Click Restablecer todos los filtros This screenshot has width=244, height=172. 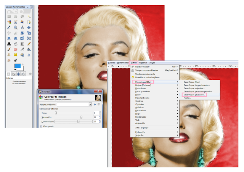pyautogui.click(x=147, y=77)
